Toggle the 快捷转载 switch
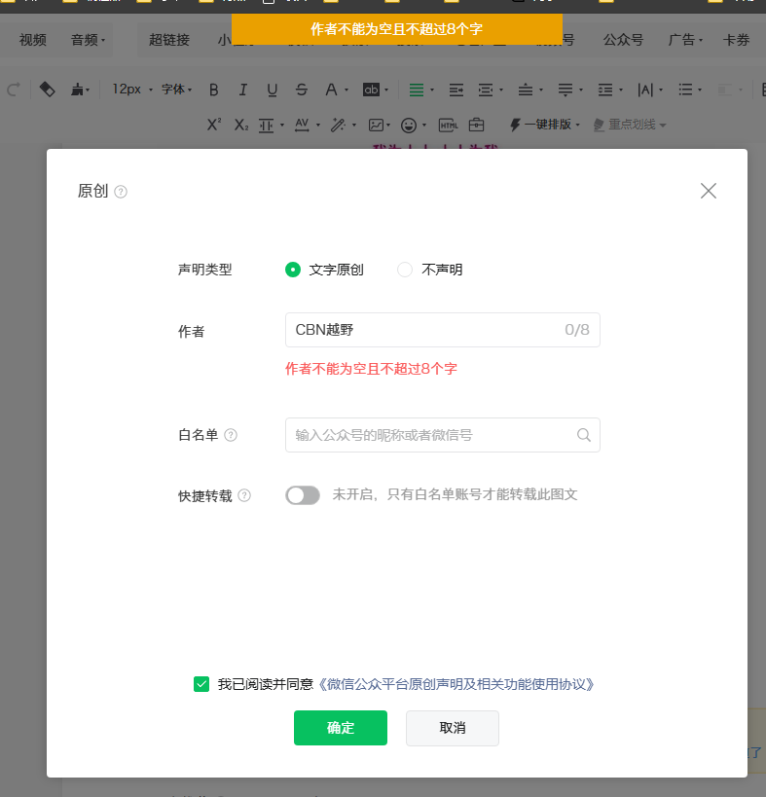Screen dimensions: 766x797 (303, 495)
